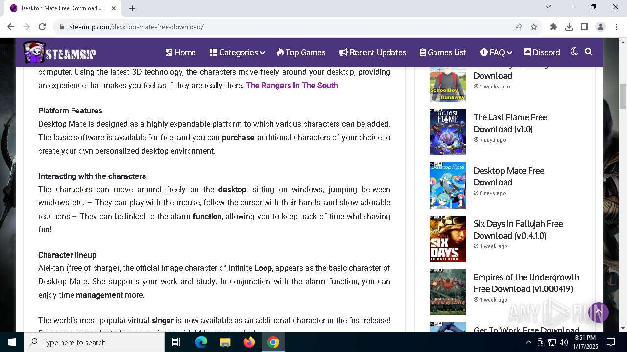The height and width of the screenshot is (352, 627).
Task: Select the Chrome taskbar icon
Action: (x=273, y=342)
